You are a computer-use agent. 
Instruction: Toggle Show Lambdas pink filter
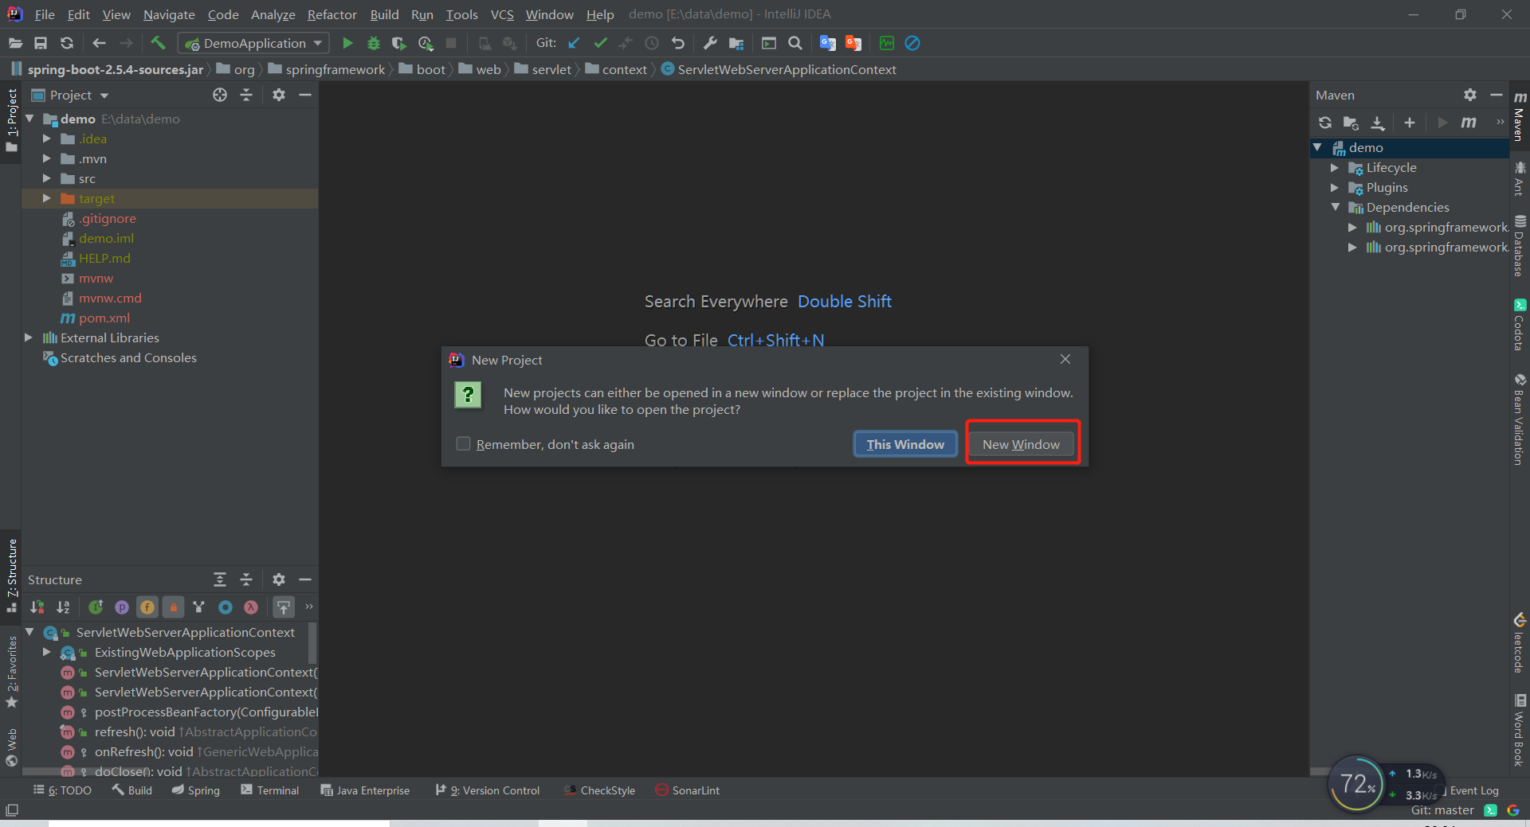point(251,607)
